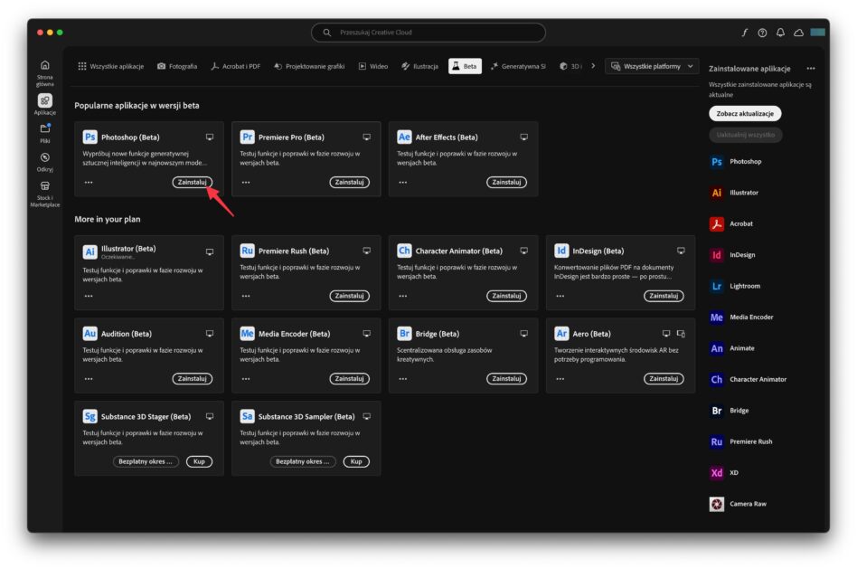Screen dimensions: 857x569
Task: Open the help question mark icon
Action: [x=762, y=33]
